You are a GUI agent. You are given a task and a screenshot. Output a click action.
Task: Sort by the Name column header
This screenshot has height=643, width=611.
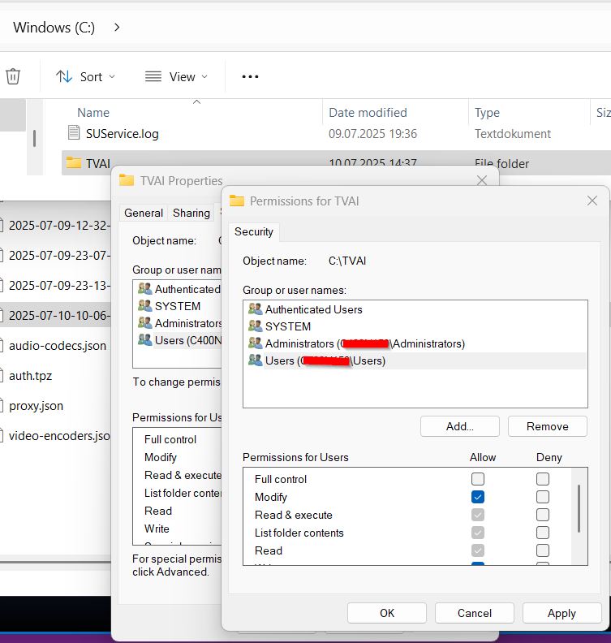click(93, 113)
